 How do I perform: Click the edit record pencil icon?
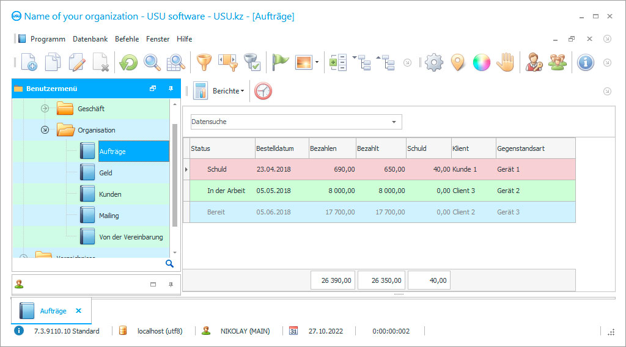point(76,62)
